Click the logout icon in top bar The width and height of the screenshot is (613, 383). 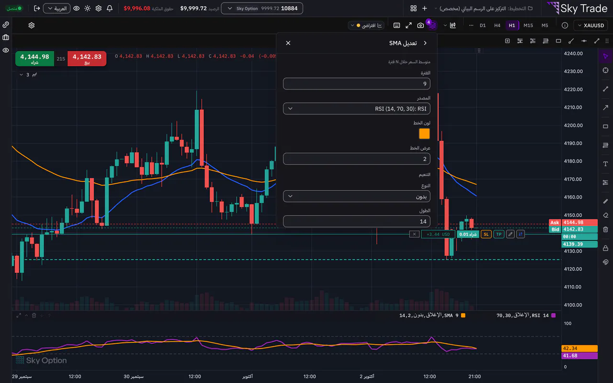pos(37,9)
